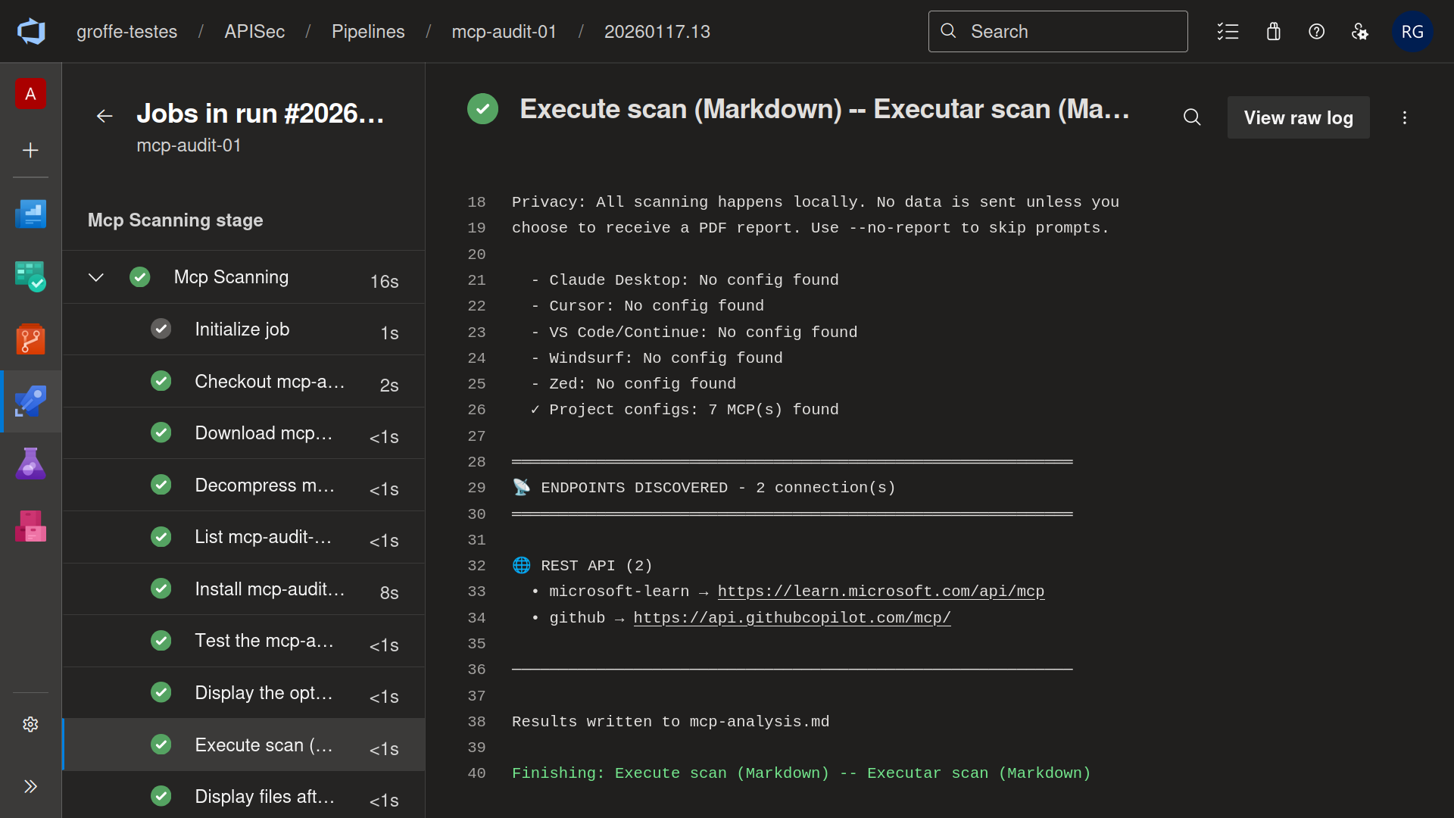
Task: Open user settings icon near avatar
Action: (x=1360, y=32)
